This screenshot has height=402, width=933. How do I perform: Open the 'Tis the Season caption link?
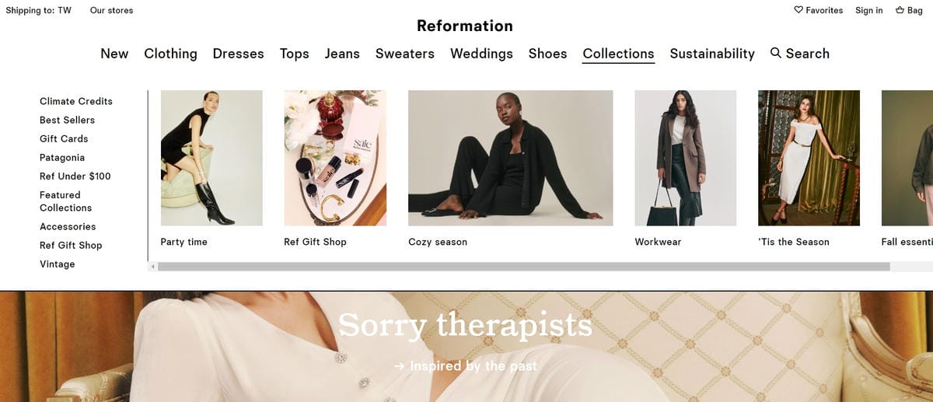794,242
